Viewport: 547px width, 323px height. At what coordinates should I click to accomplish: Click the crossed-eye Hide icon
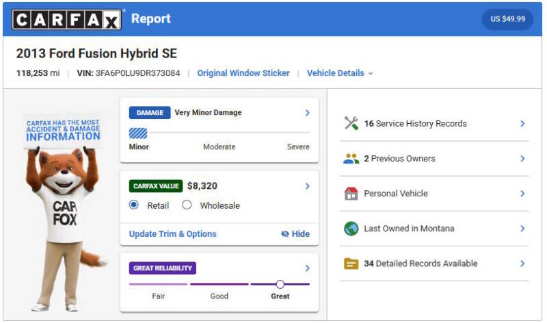point(285,234)
